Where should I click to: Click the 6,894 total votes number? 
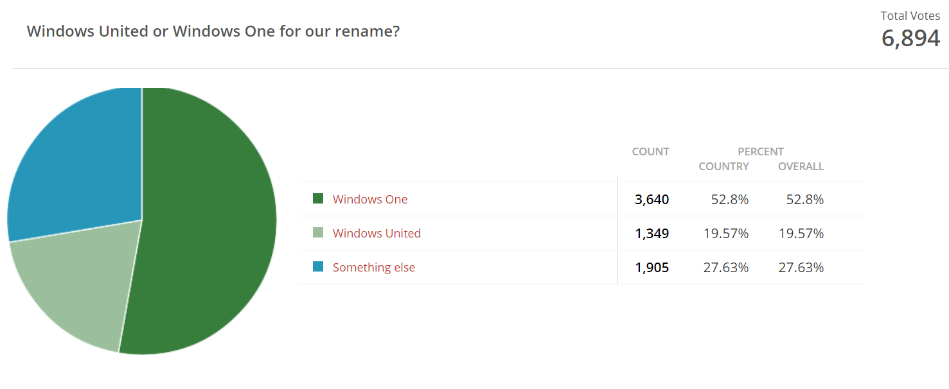(911, 39)
